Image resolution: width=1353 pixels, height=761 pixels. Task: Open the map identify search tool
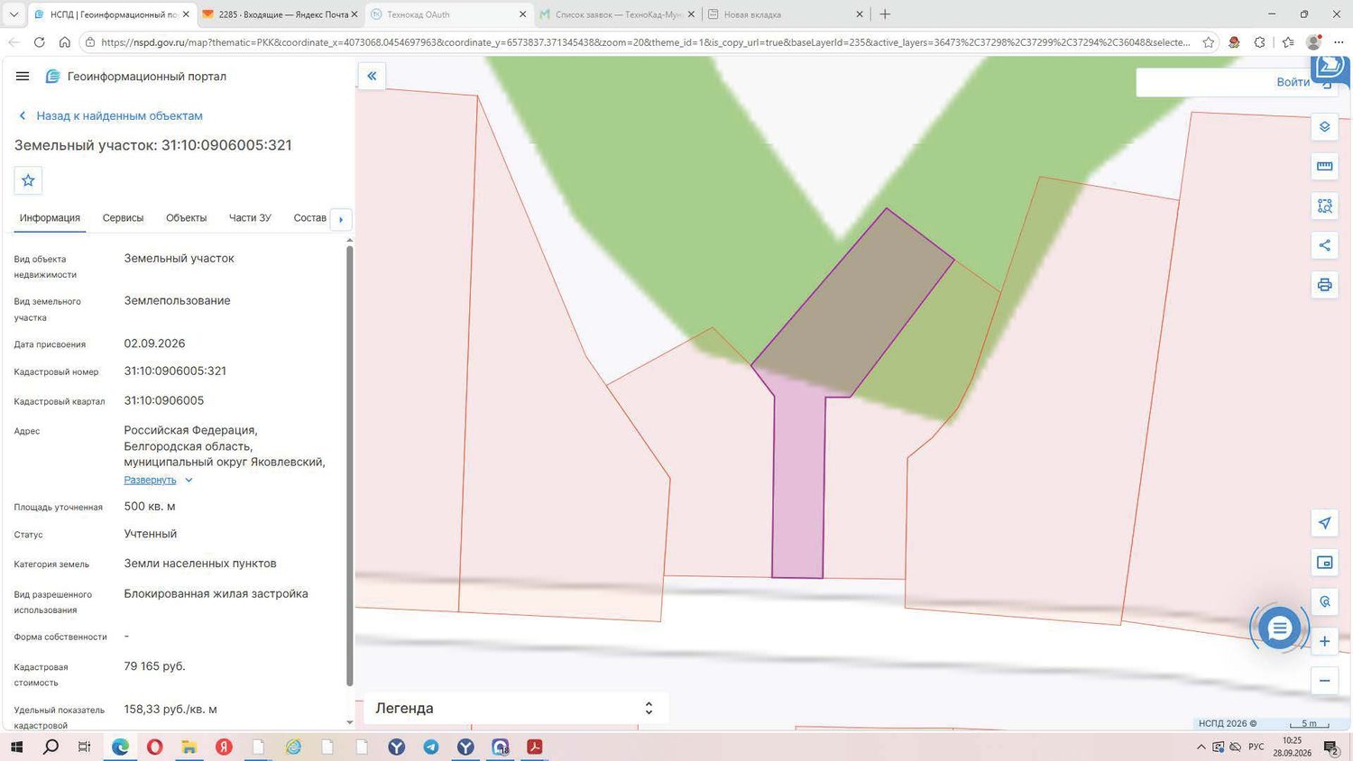[1324, 601]
